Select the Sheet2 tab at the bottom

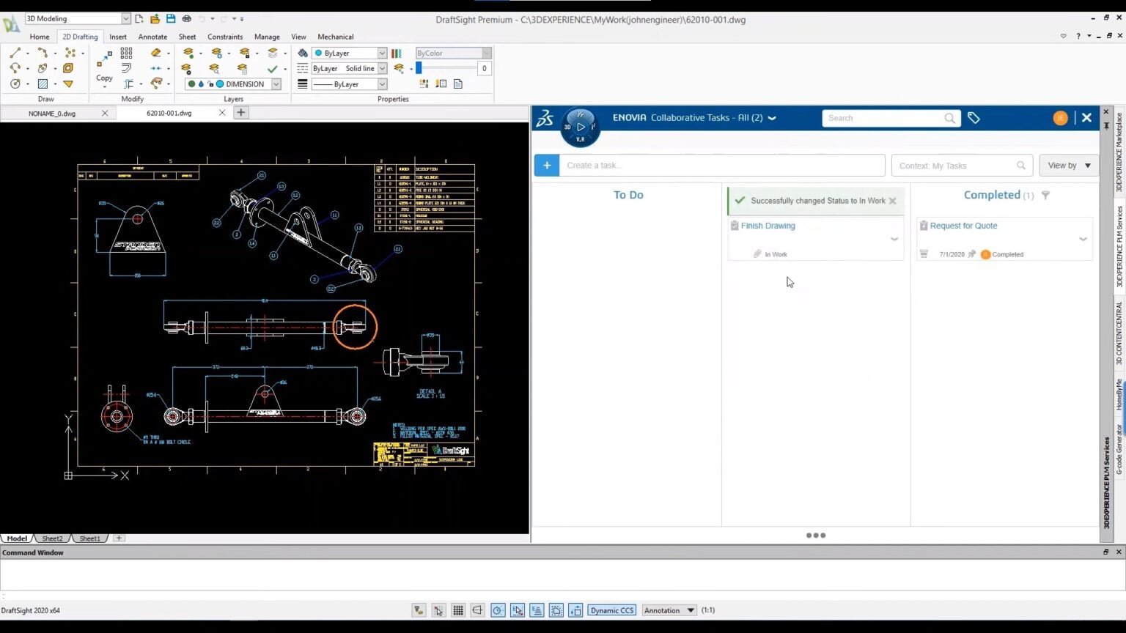point(51,538)
